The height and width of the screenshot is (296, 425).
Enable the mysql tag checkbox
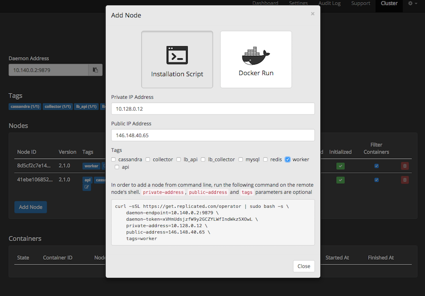241,159
